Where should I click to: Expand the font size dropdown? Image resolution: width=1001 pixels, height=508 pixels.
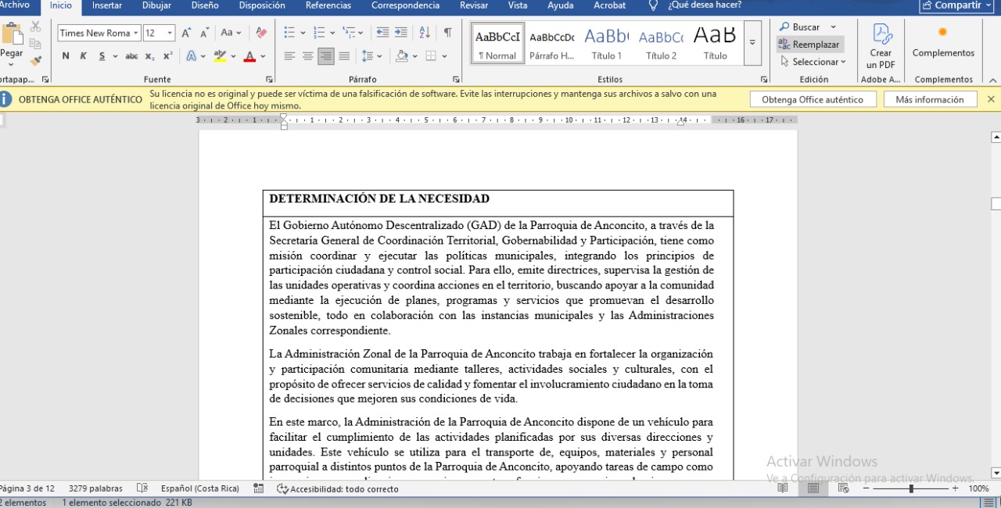point(170,33)
